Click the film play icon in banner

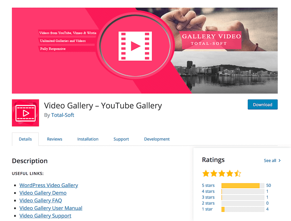(135, 46)
